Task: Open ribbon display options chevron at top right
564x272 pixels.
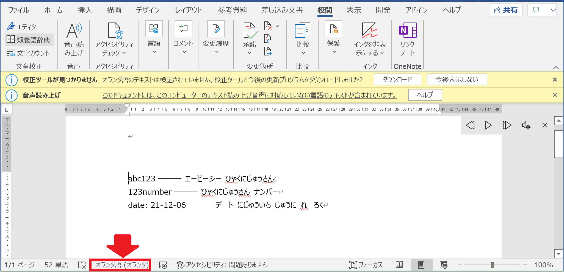Action: click(x=553, y=10)
